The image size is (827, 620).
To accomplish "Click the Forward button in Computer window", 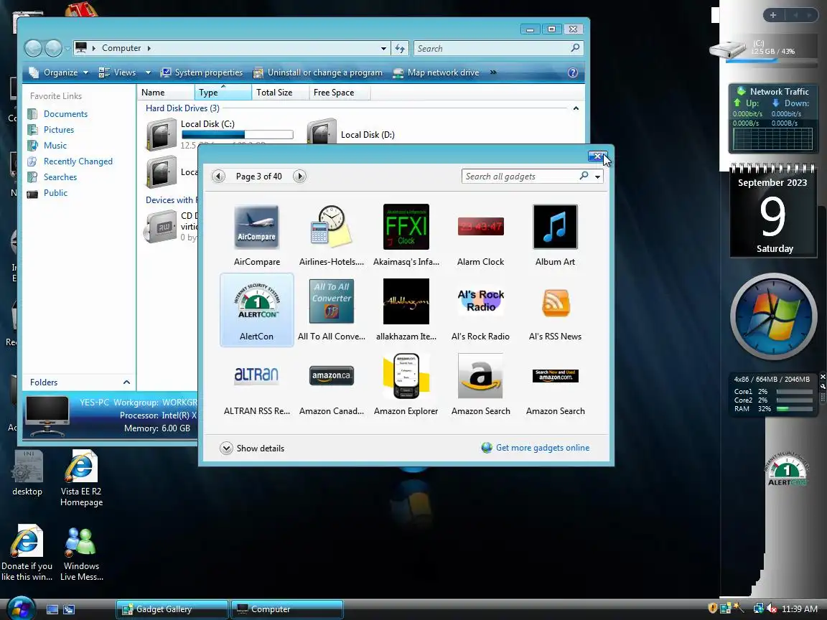I will click(53, 49).
